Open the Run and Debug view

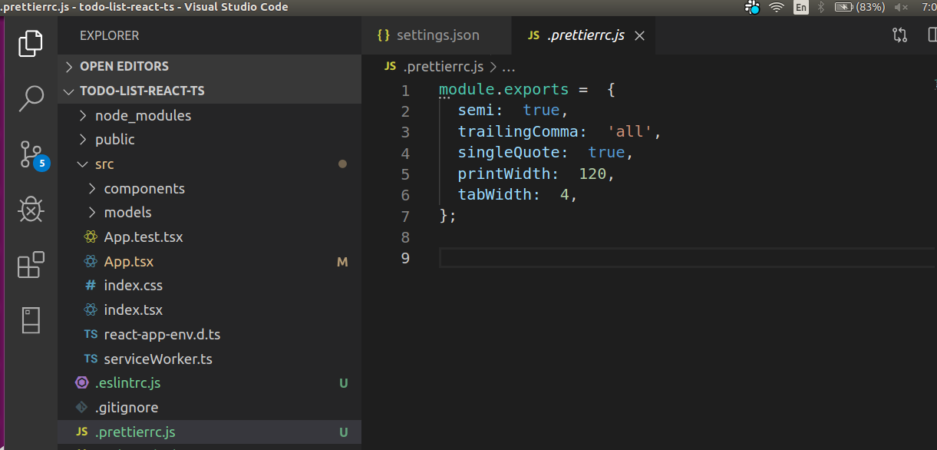(31, 209)
